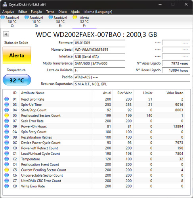Select the Write Error Rate row text
Screen dimensions: 193x198
pos(33,186)
